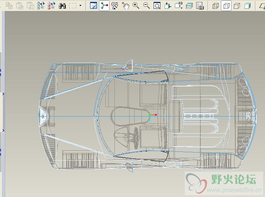265x197 pixels.
Task: Open the Find tool binoculars icon
Action: pos(62,6)
